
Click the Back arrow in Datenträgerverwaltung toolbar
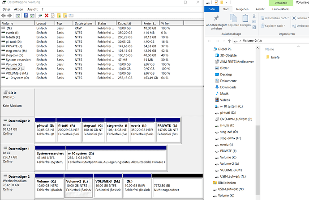tap(3, 16)
